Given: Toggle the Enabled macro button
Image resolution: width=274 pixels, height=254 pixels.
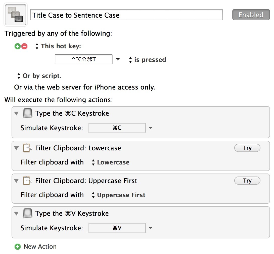Looking at the screenshot, I should pos(251,15).
